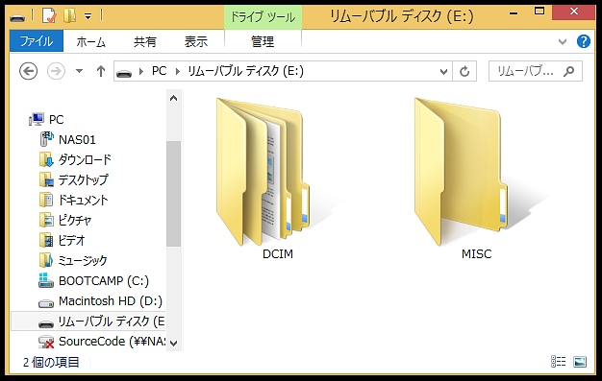Screen dimensions: 602x381
Task: Click navigation pane scroll down arrow
Action: pyautogui.click(x=173, y=343)
